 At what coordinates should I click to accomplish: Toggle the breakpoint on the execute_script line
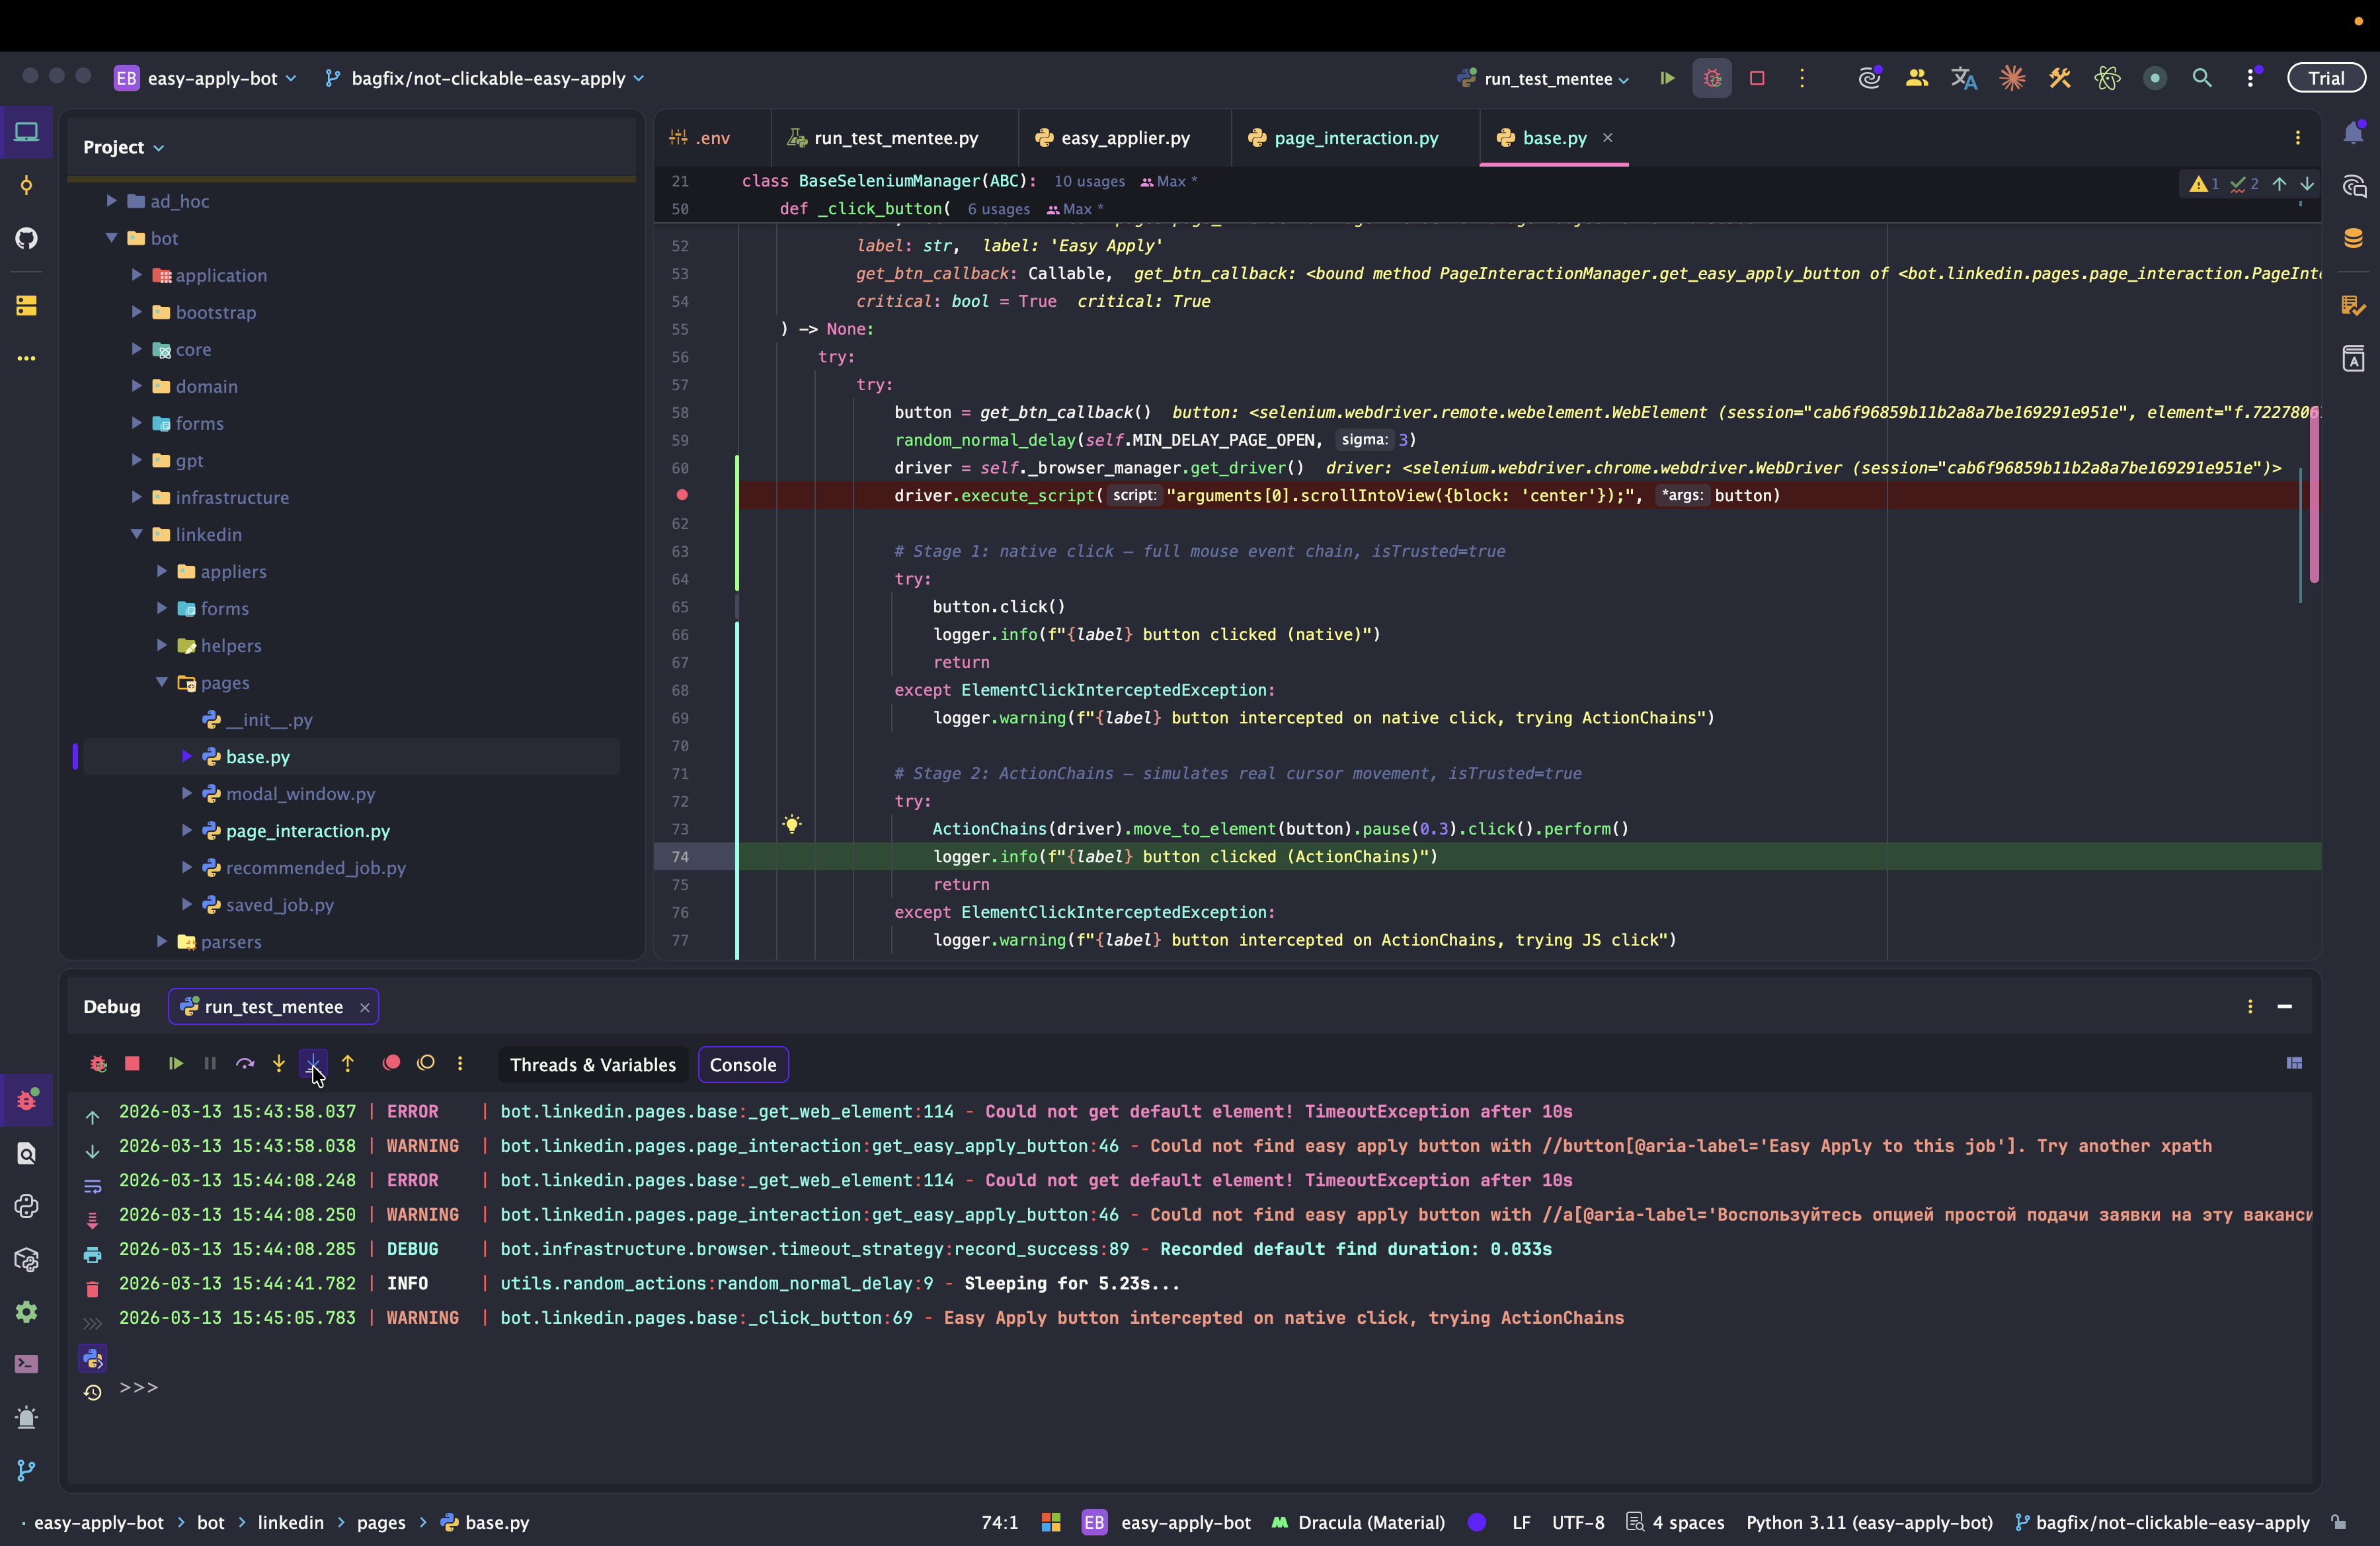pos(682,495)
